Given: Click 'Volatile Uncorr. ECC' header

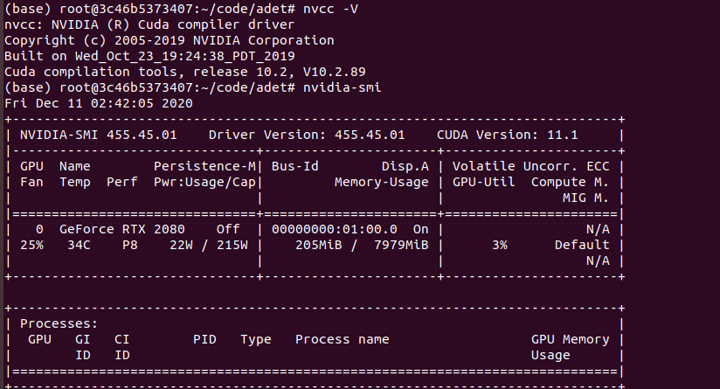Looking at the screenshot, I should pyautogui.click(x=530, y=166).
